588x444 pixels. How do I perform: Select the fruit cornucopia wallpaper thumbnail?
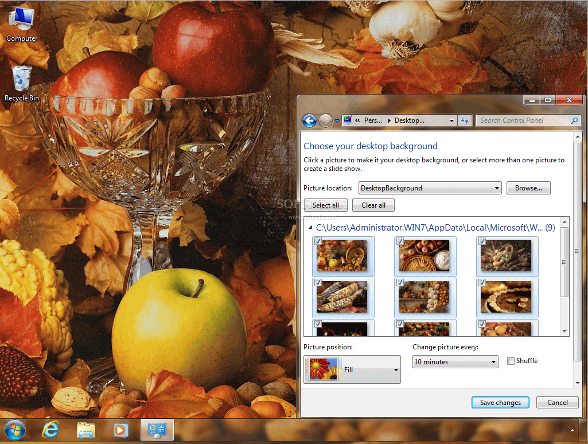pos(343,256)
